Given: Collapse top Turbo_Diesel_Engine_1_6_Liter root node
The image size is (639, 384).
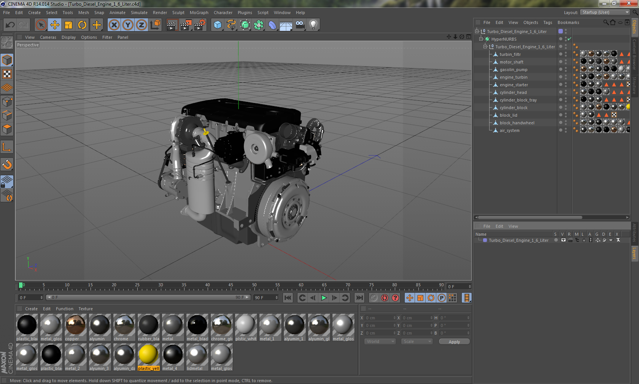Looking at the screenshot, I should tap(477, 31).
